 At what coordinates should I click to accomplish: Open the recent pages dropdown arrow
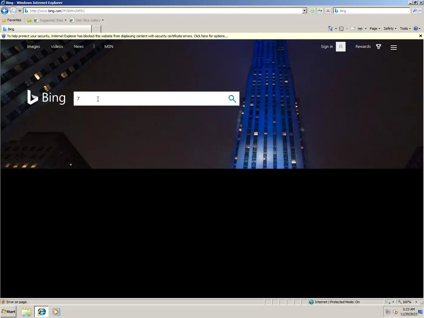point(20,11)
